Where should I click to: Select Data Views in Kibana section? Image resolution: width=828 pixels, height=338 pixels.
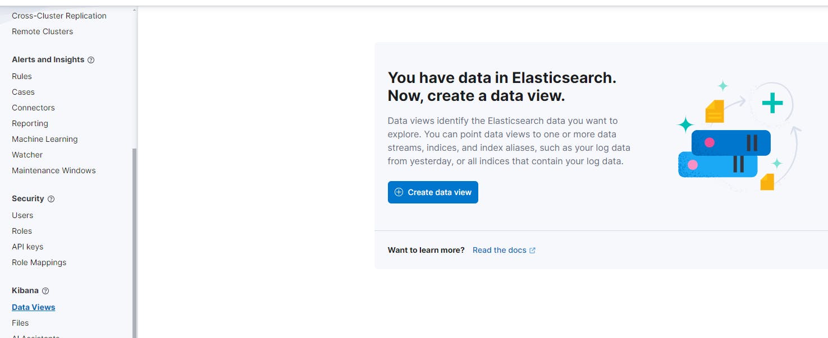pos(34,307)
